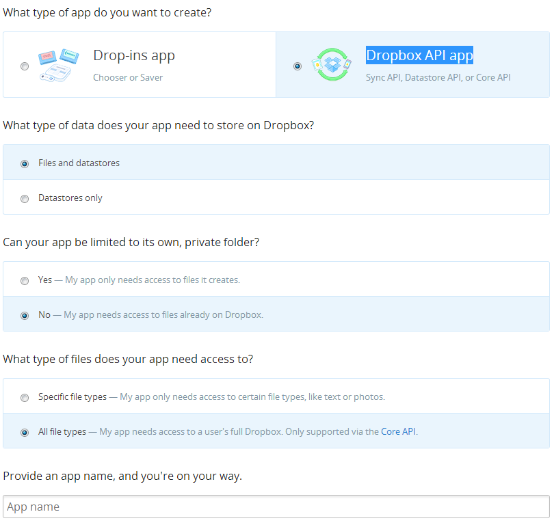Pick the All file types radio button

coord(25,433)
